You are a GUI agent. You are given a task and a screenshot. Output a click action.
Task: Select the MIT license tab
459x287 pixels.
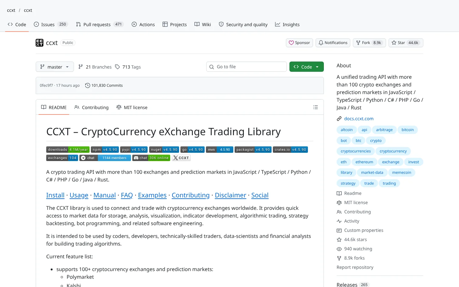(x=132, y=107)
